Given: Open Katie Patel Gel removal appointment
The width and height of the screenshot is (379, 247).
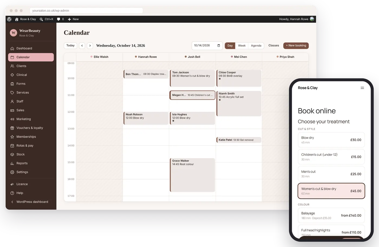Looking at the screenshot, I should click(239, 140).
